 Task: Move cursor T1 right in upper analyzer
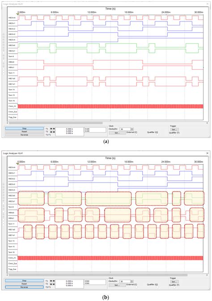[54, 129]
